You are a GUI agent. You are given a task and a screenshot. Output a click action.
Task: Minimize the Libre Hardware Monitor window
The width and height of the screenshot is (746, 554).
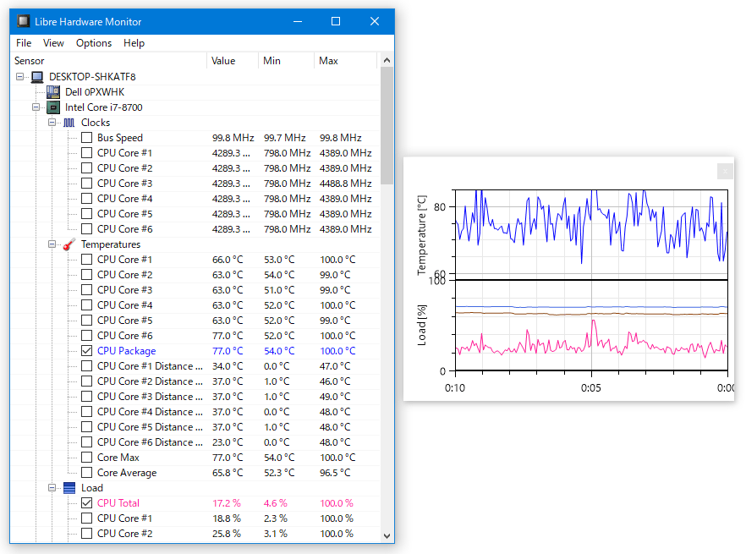click(298, 21)
